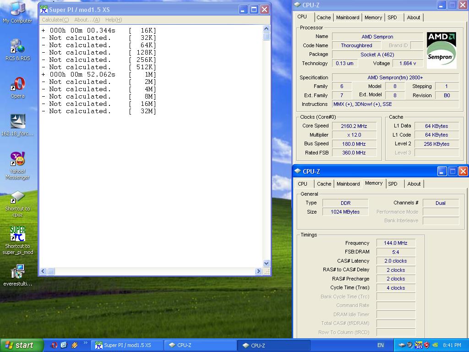This screenshot has width=469, height=352.
Task: Click the Core Speed 2160.2 MHz value
Action: [x=354, y=126]
